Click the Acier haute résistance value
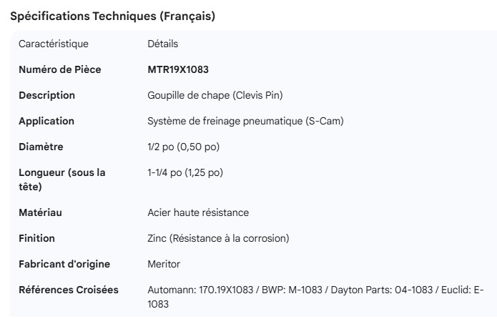Image resolution: width=497 pixels, height=319 pixels. pyautogui.click(x=198, y=212)
